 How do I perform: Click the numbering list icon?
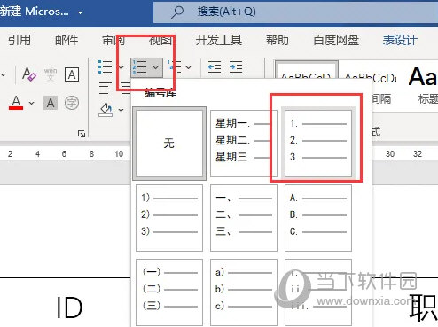coord(140,67)
